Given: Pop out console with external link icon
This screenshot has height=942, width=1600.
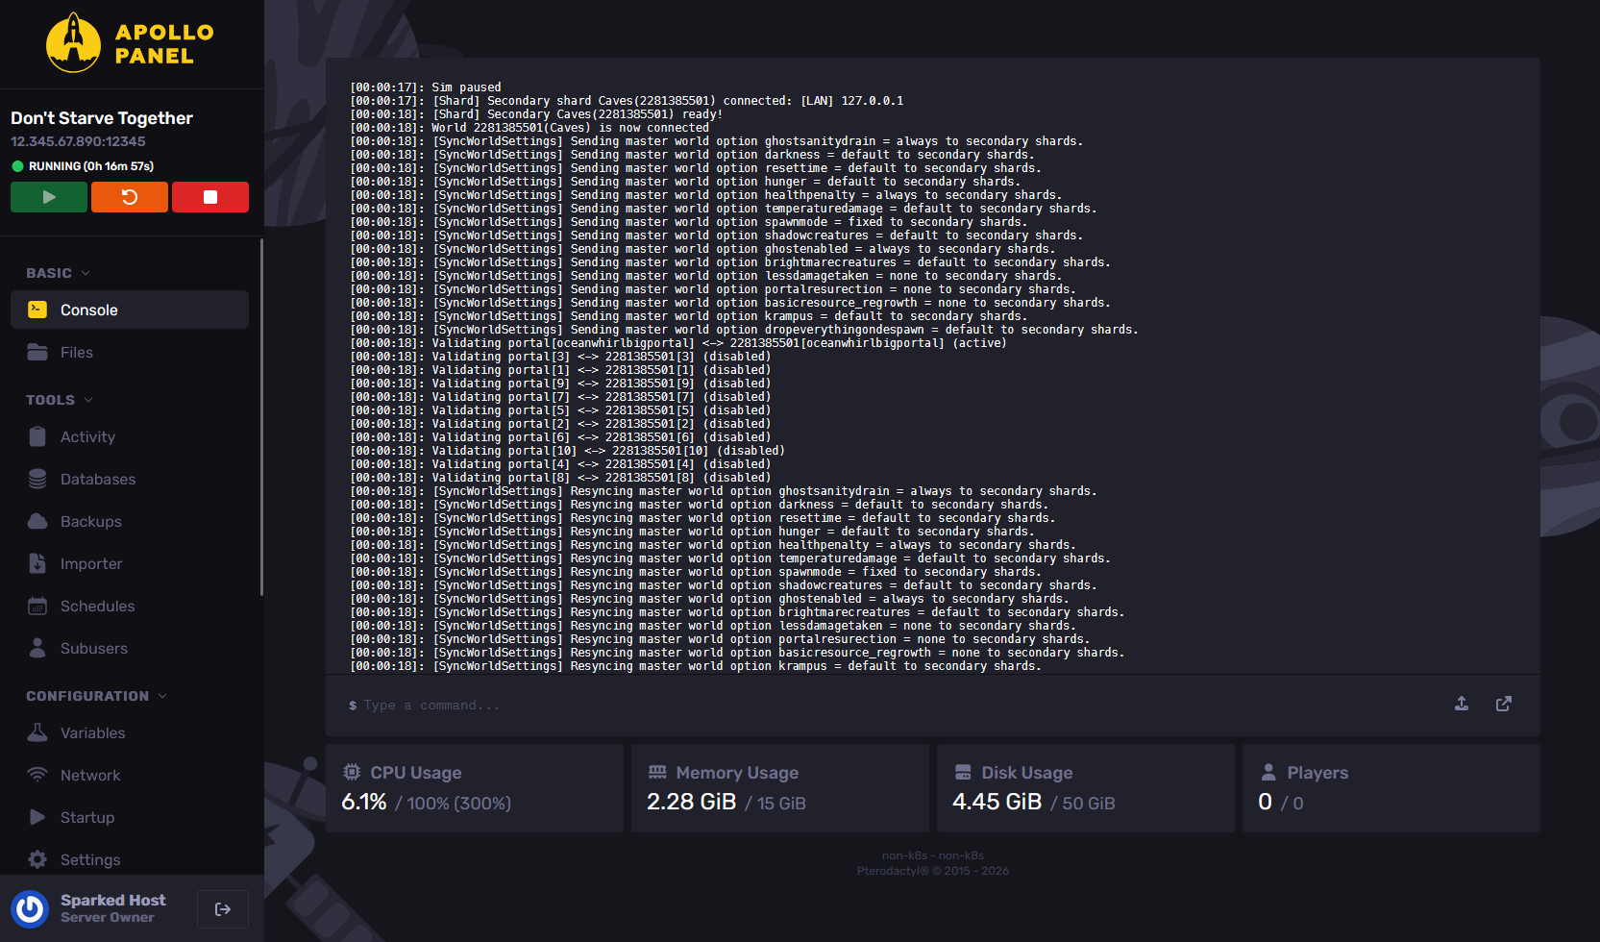Looking at the screenshot, I should point(1504,704).
